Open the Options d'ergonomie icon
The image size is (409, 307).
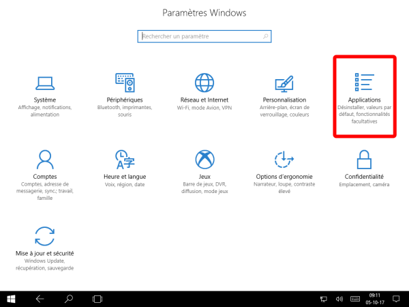tap(284, 159)
